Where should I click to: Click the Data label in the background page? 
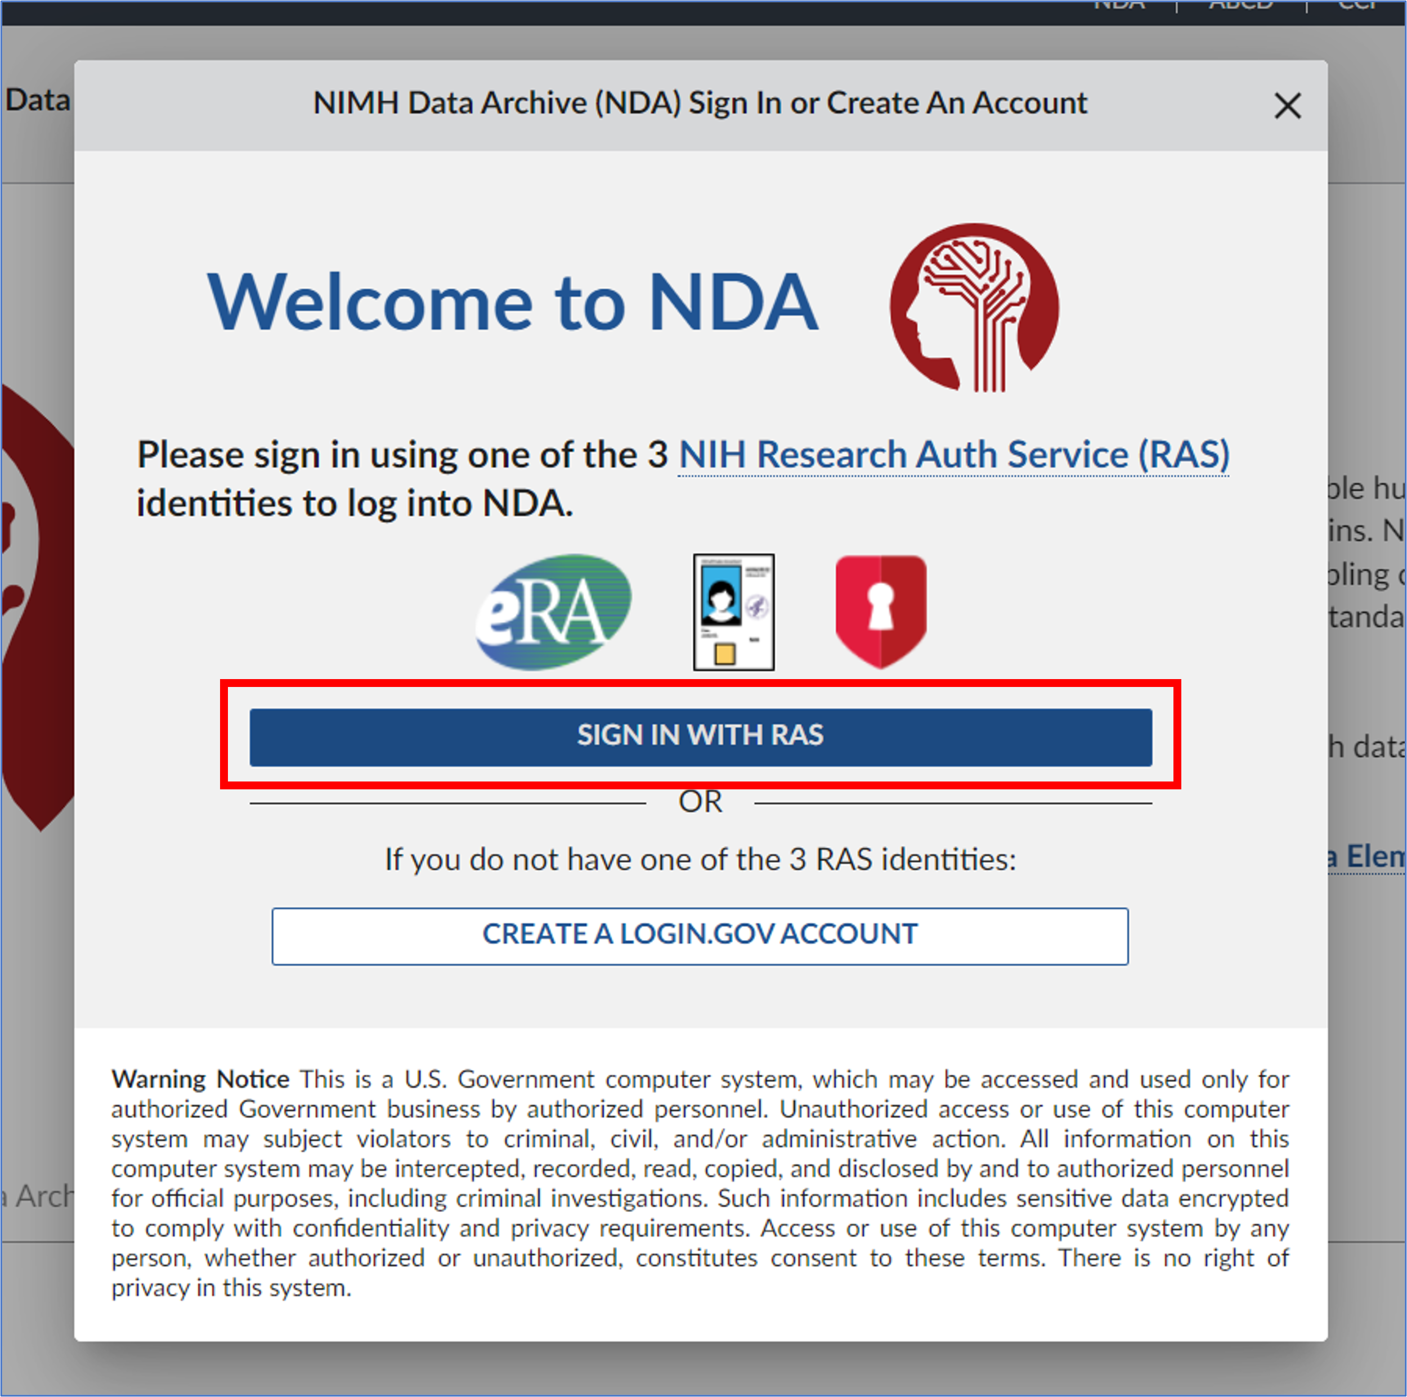[x=37, y=100]
